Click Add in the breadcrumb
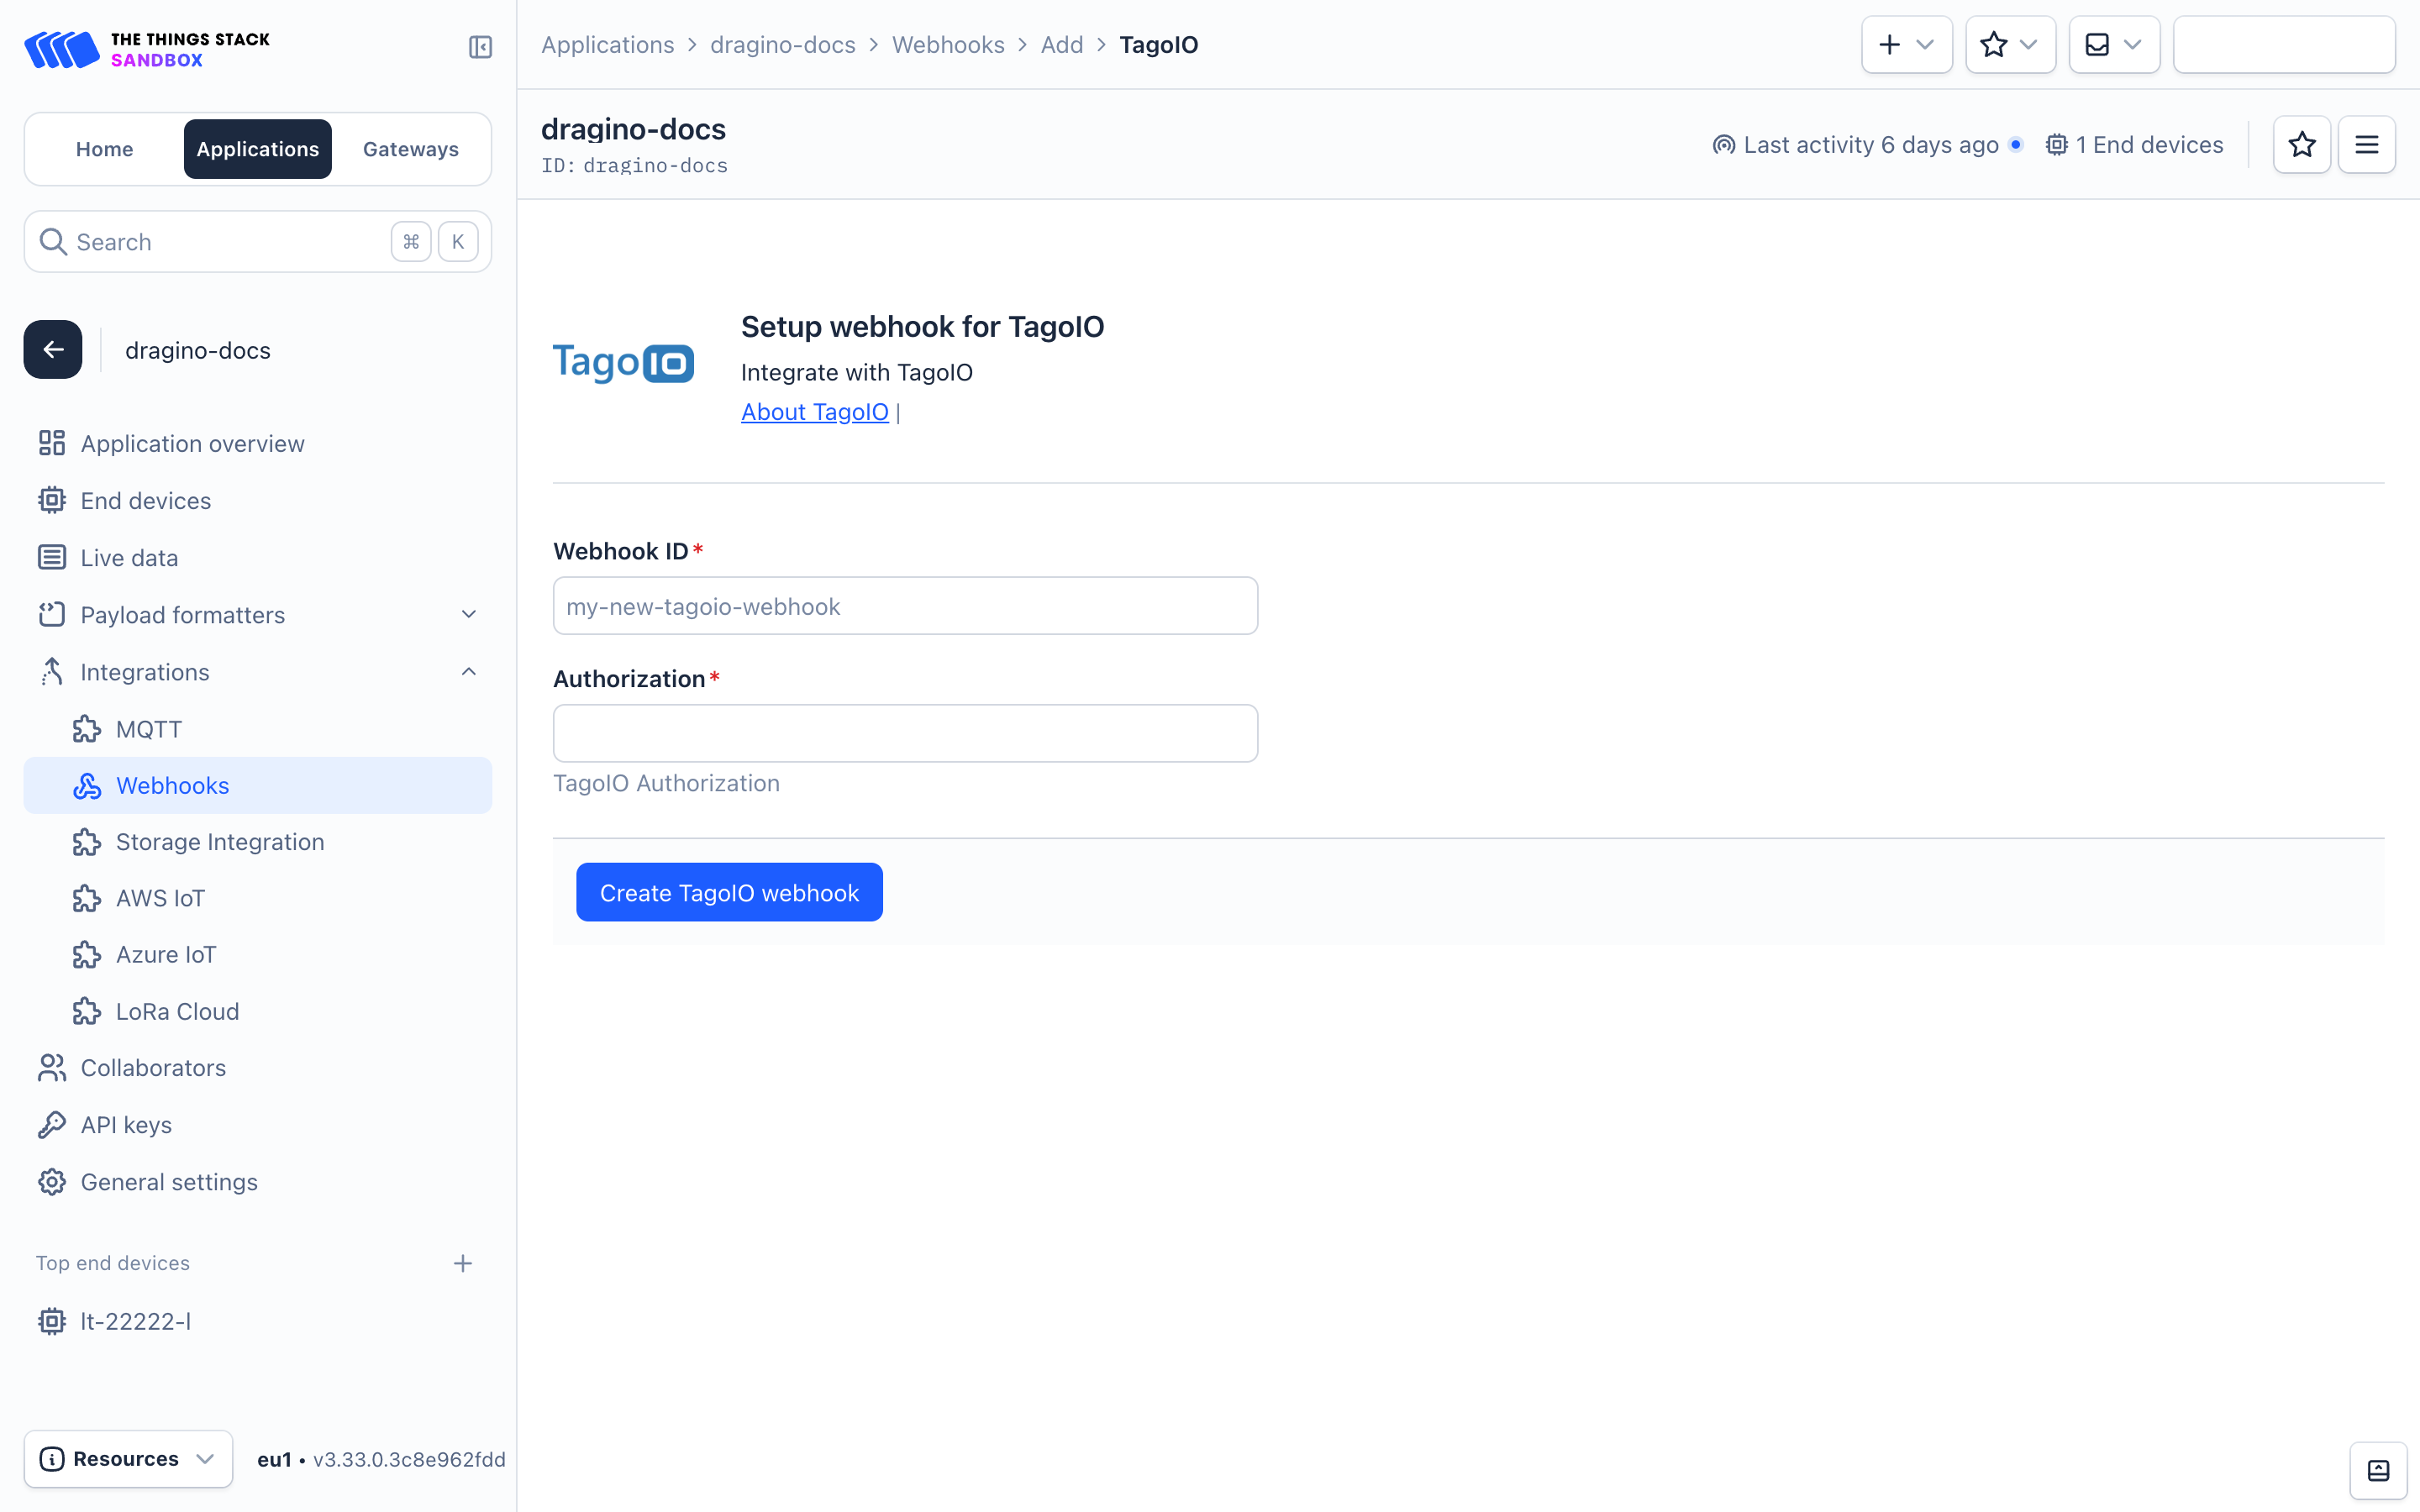Viewport: 2420px width, 1512px height. coord(1062,45)
